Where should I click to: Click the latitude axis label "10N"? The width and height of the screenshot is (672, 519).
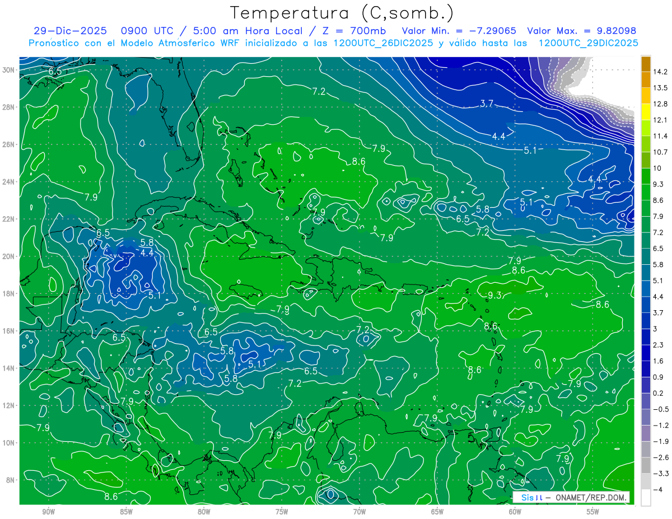[9, 443]
